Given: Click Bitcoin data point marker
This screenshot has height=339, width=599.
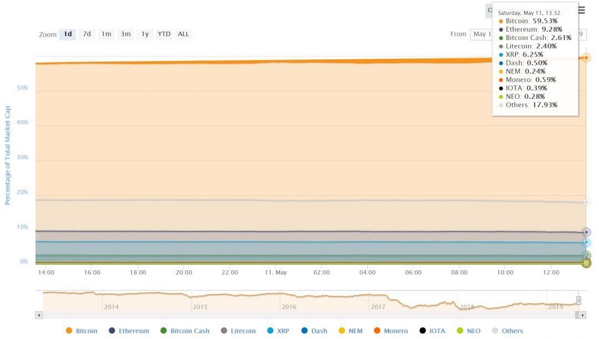Looking at the screenshot, I should (586, 58).
